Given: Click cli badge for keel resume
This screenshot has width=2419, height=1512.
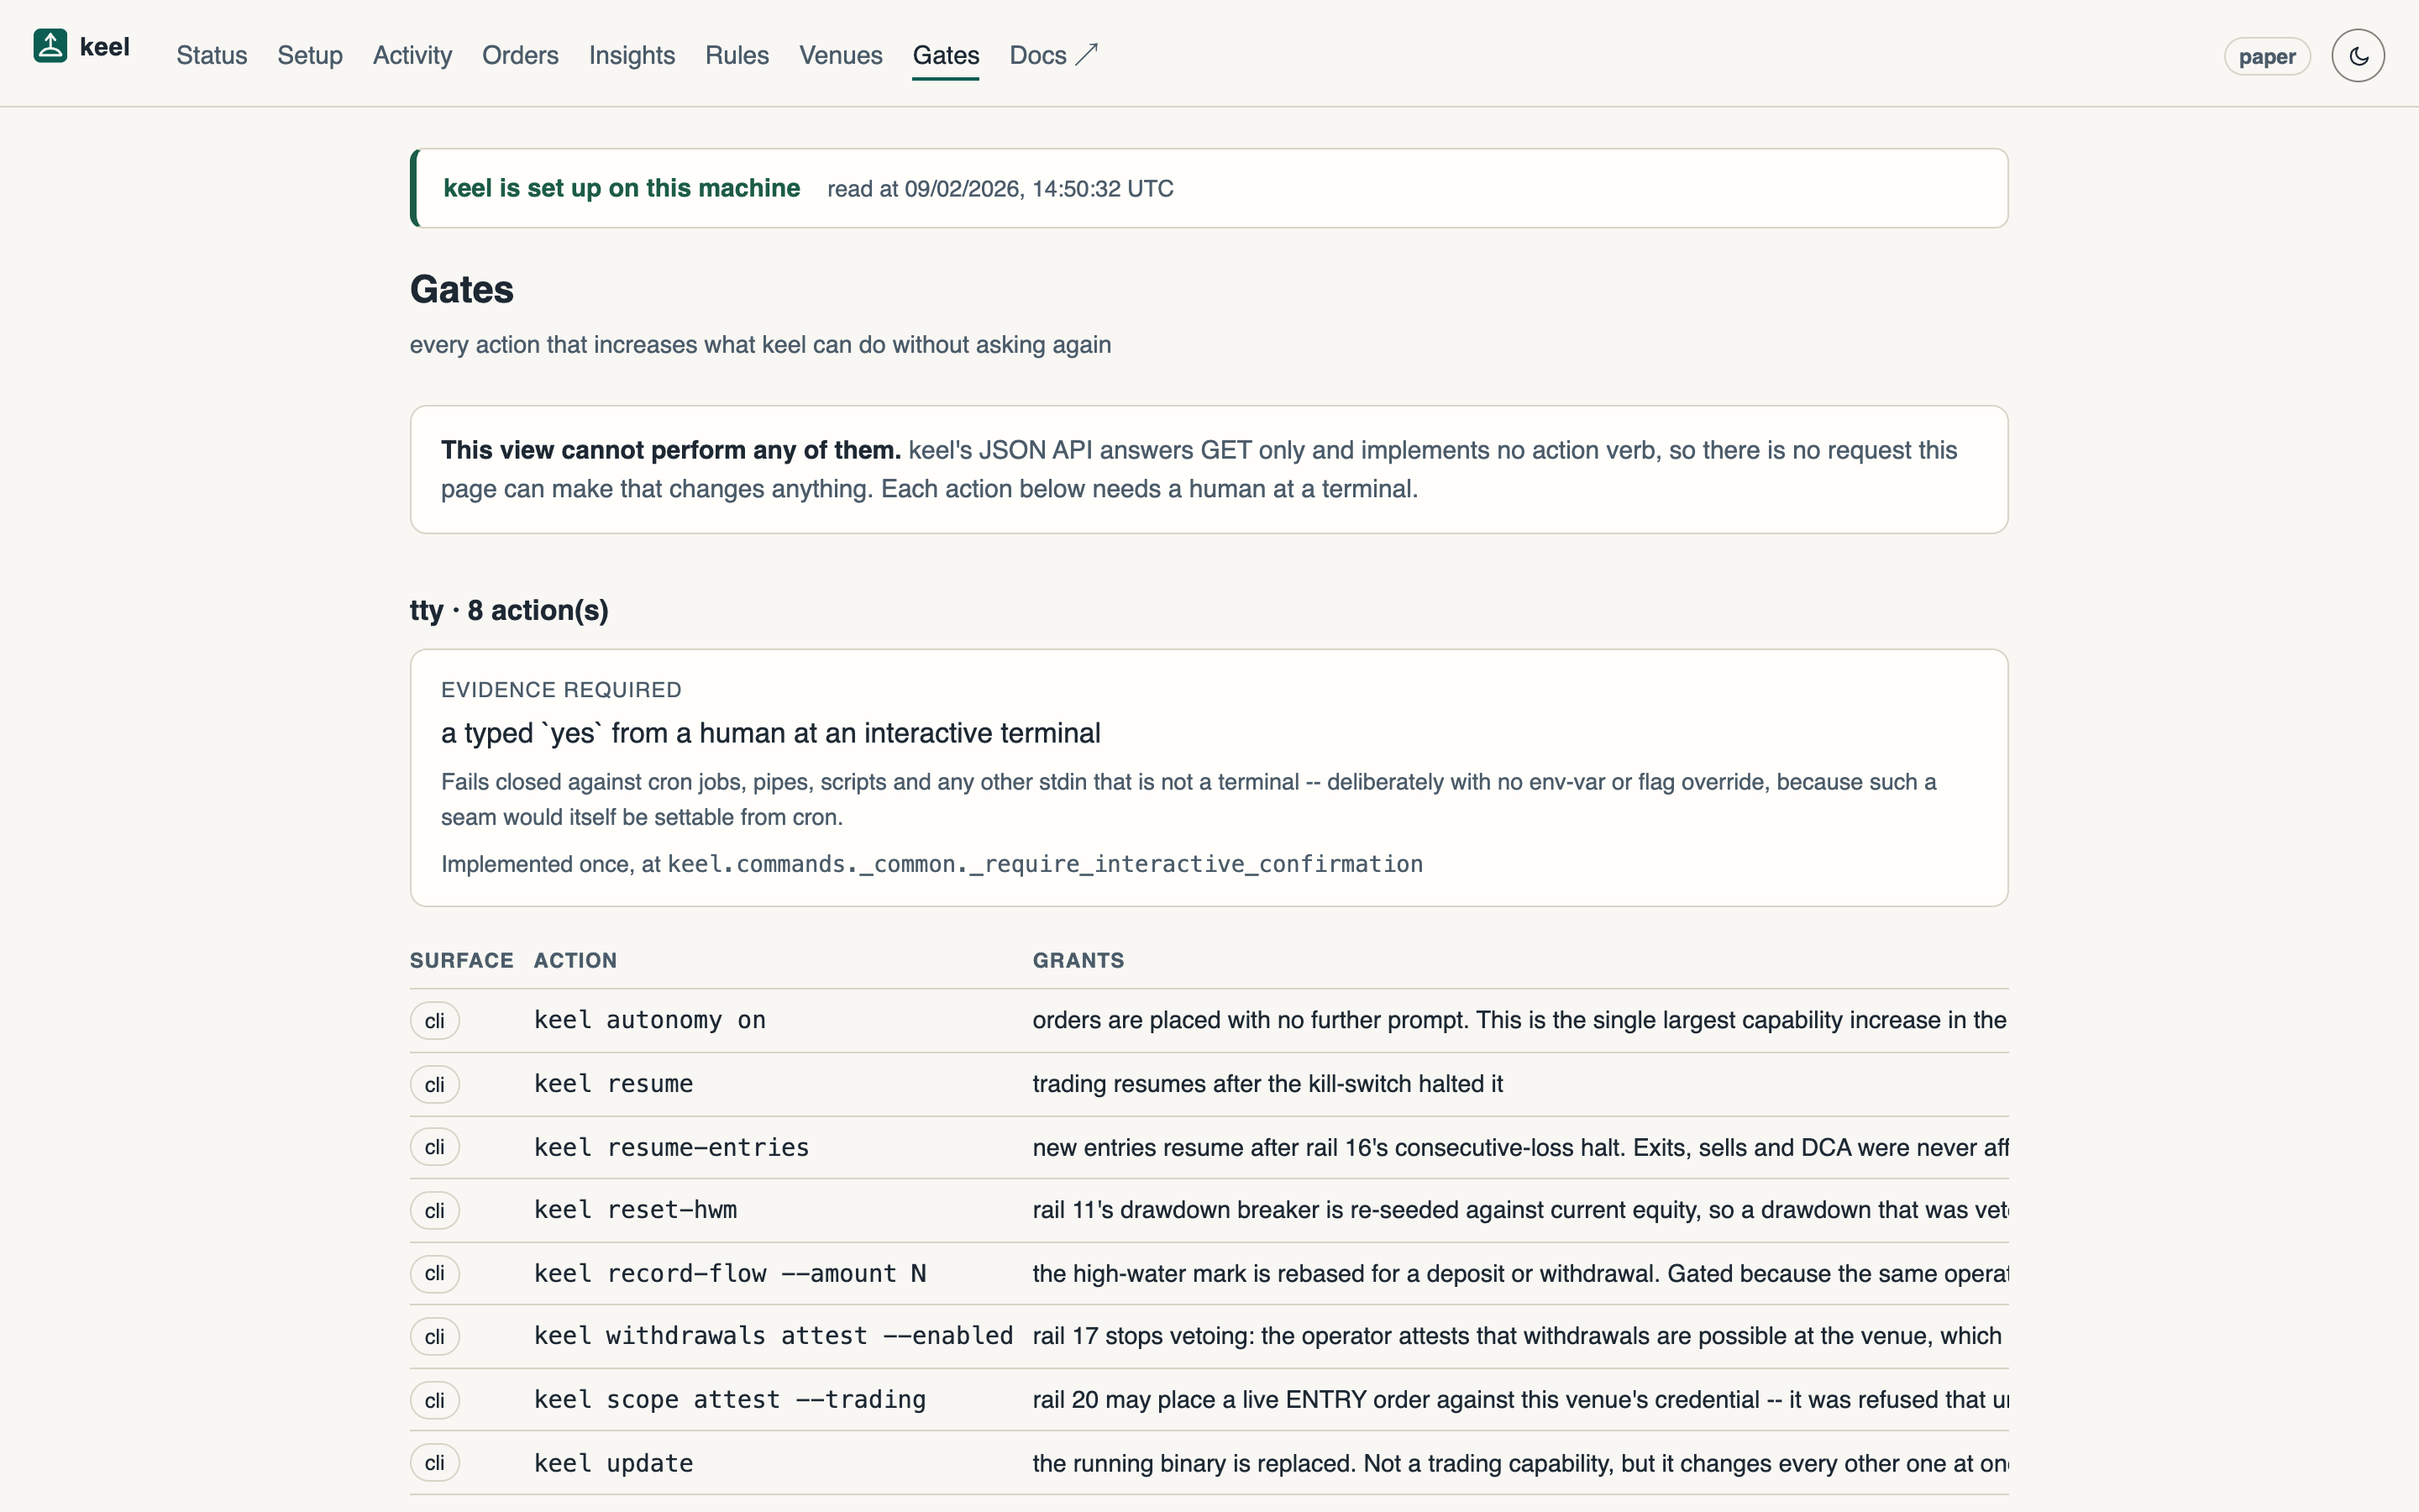Looking at the screenshot, I should tap(435, 1085).
